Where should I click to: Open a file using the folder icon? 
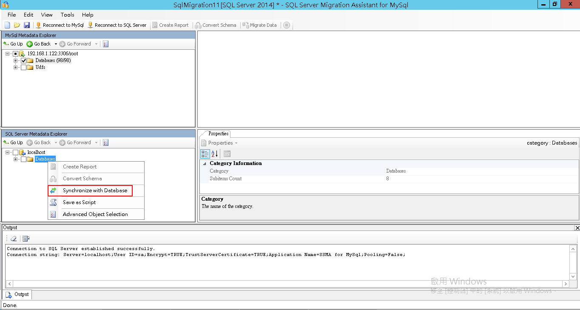pos(17,25)
